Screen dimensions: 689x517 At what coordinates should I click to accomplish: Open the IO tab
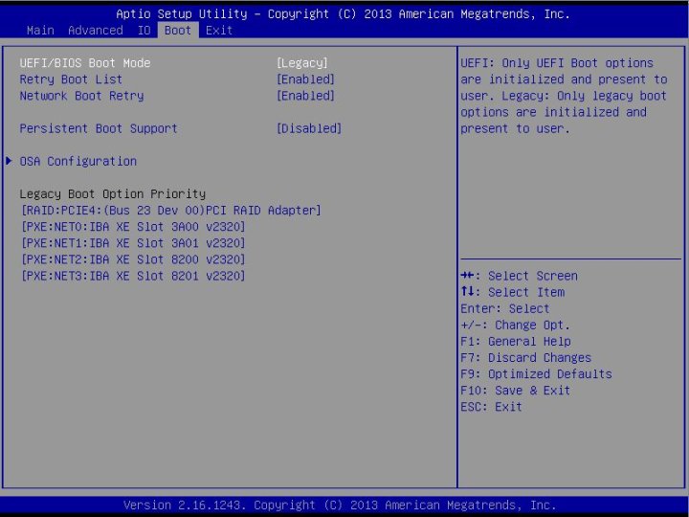point(144,31)
